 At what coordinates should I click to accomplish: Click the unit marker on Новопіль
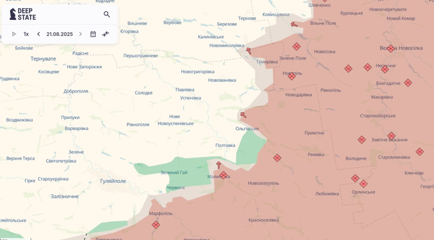(x=292, y=76)
